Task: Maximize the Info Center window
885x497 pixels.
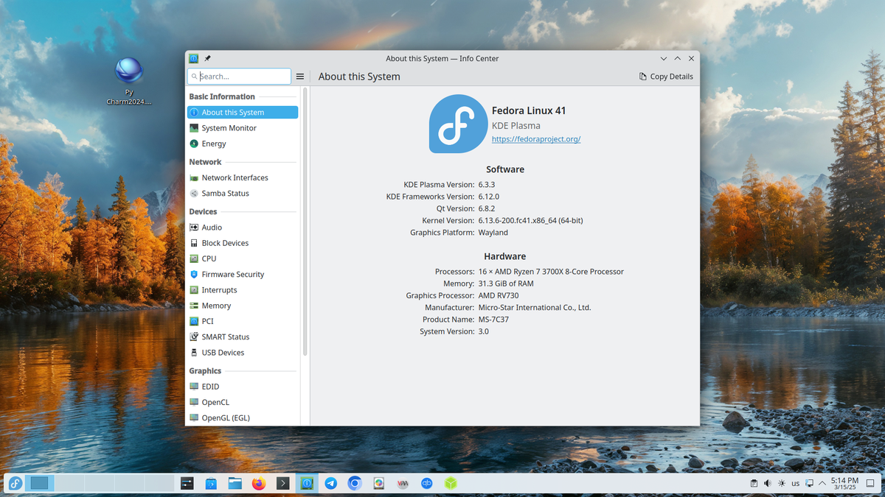Action: point(678,58)
